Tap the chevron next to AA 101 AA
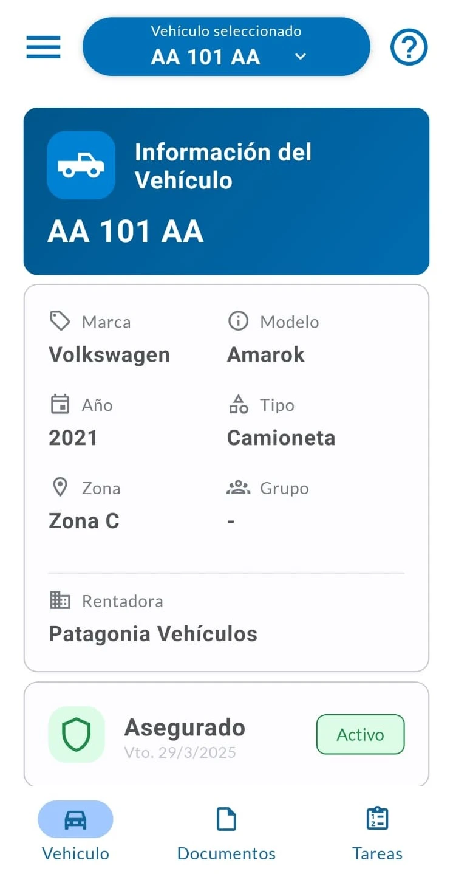 click(300, 57)
